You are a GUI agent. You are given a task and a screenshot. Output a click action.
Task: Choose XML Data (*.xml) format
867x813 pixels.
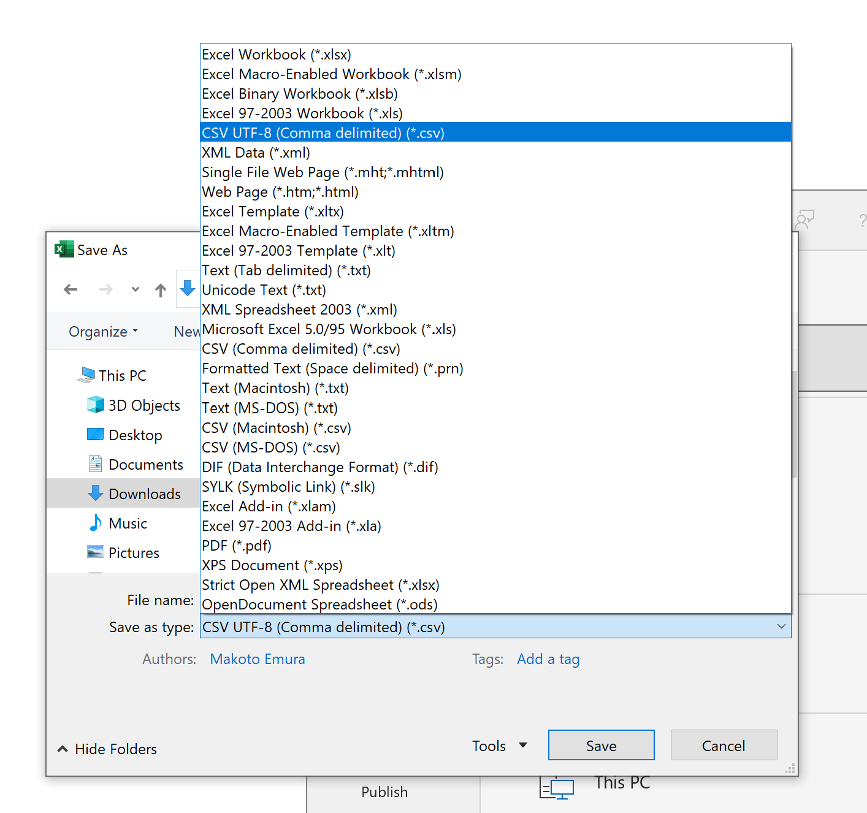coord(495,153)
